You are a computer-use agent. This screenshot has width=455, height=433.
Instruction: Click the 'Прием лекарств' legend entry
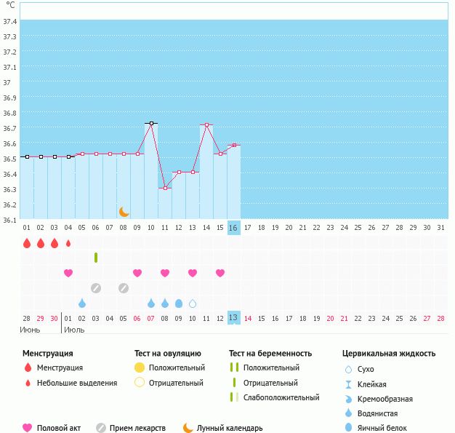point(131,428)
